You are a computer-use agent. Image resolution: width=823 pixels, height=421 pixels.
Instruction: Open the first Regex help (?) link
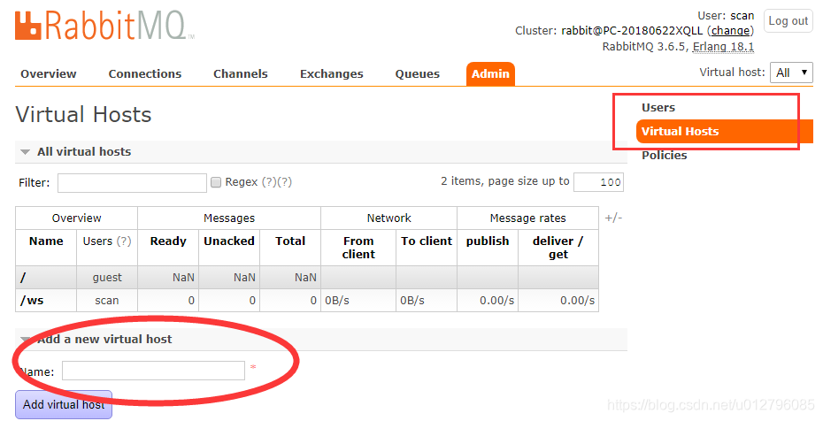pyautogui.click(x=269, y=182)
